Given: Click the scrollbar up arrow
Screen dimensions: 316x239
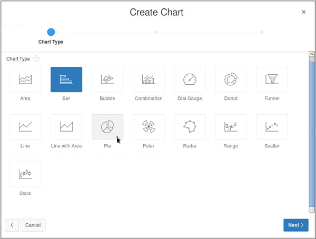Looking at the screenshot, I should tap(311, 54).
